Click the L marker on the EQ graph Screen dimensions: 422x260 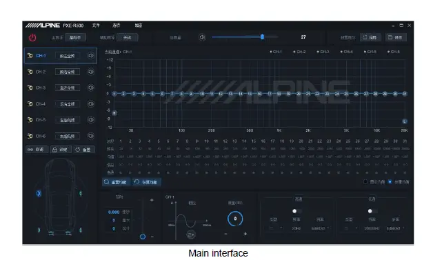pyautogui.click(x=404, y=121)
